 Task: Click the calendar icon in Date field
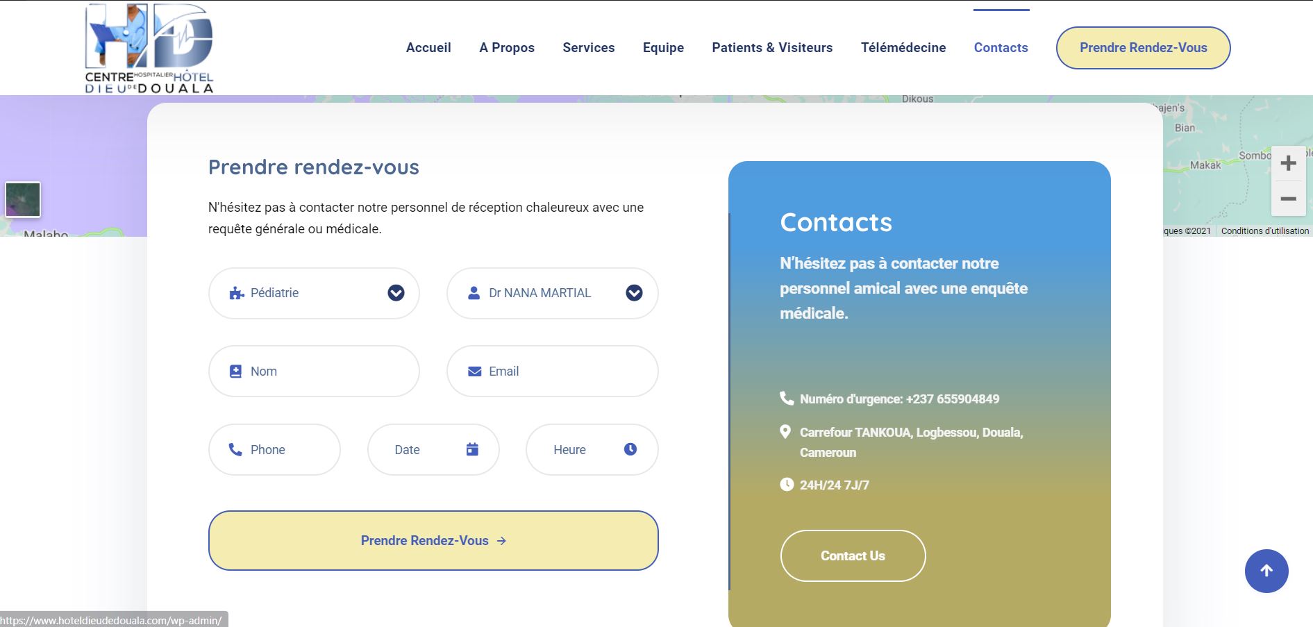point(472,449)
